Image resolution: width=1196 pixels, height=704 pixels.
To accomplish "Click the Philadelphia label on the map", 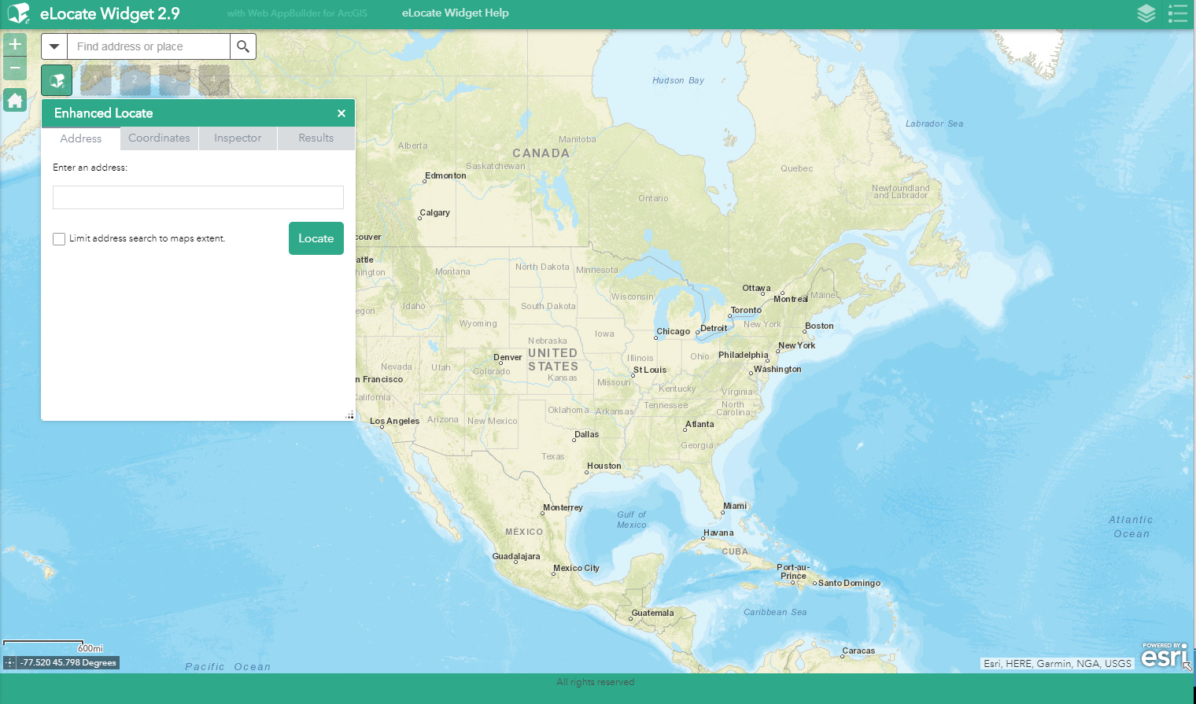I will [744, 356].
